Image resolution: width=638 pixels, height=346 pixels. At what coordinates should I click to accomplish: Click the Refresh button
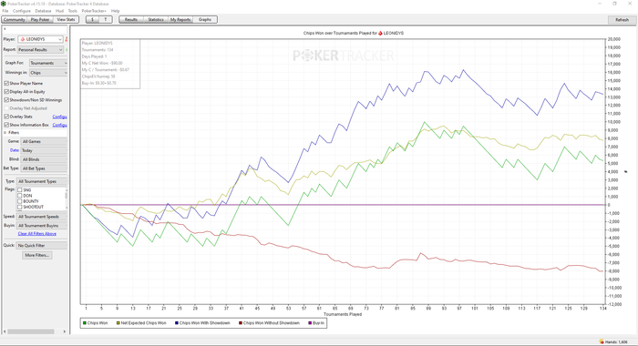point(622,19)
